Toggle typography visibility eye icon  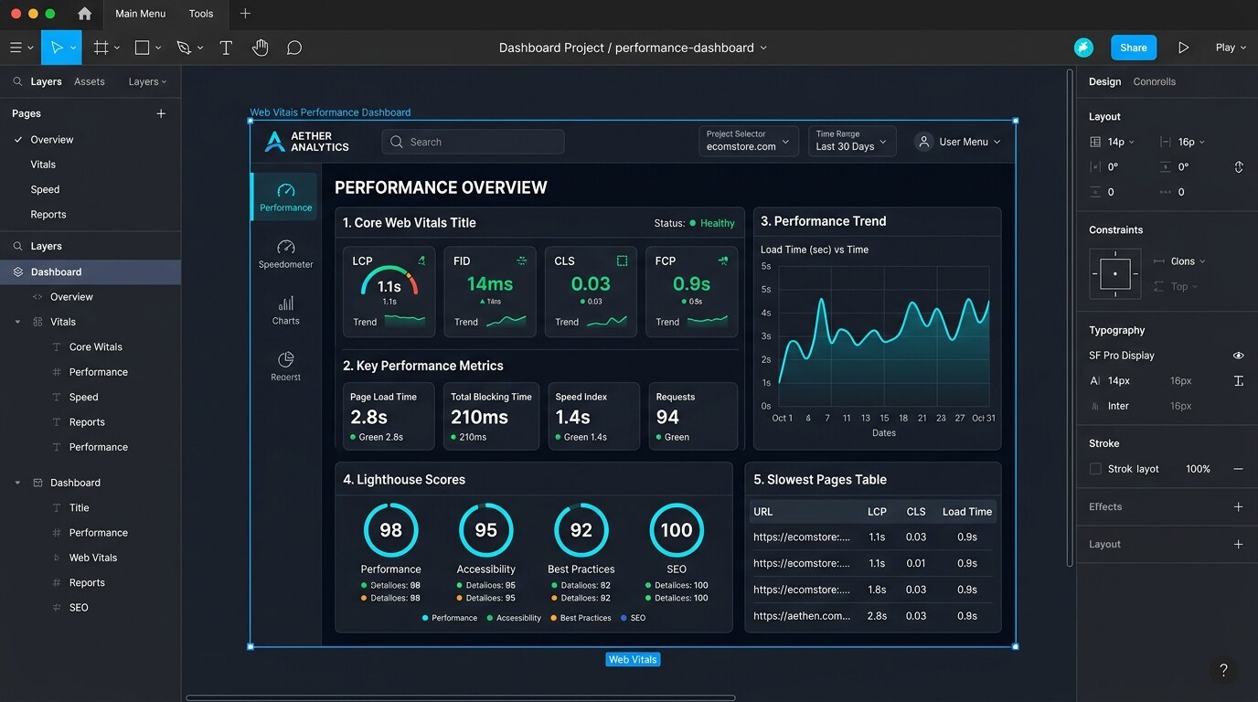(1239, 356)
